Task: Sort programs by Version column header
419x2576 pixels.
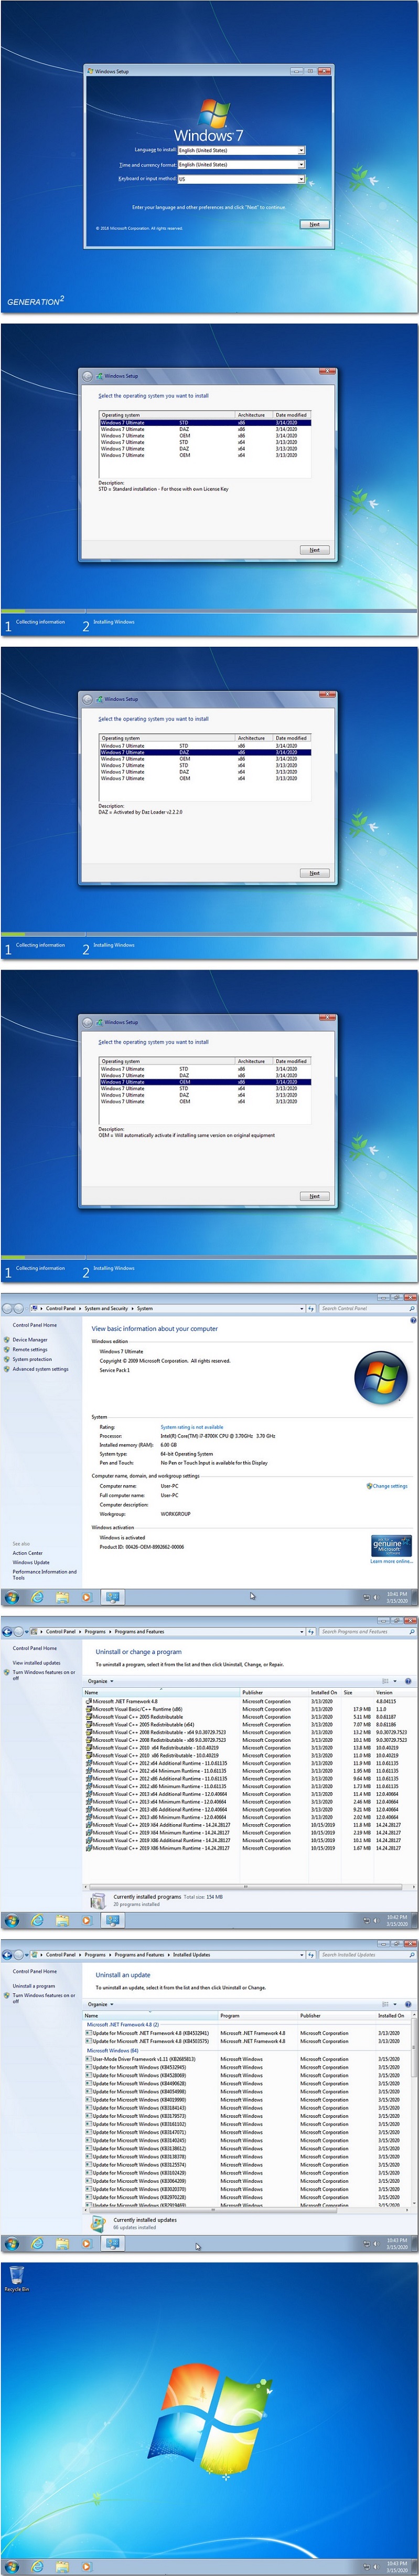Action: (x=394, y=1692)
